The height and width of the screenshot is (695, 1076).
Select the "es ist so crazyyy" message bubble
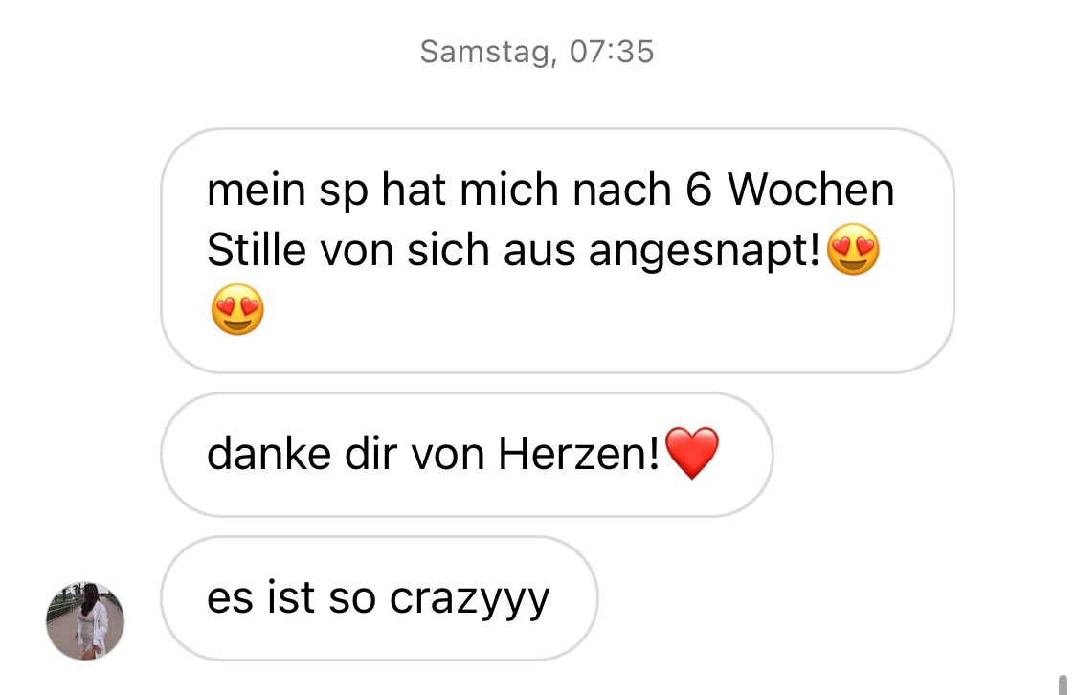pyautogui.click(x=379, y=598)
